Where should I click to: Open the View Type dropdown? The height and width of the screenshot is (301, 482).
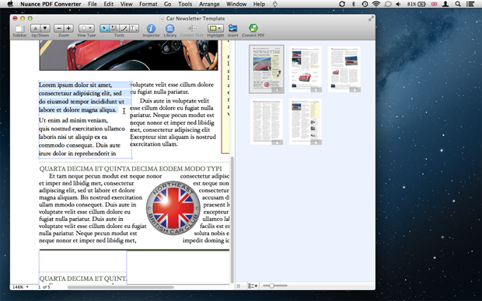[x=86, y=29]
